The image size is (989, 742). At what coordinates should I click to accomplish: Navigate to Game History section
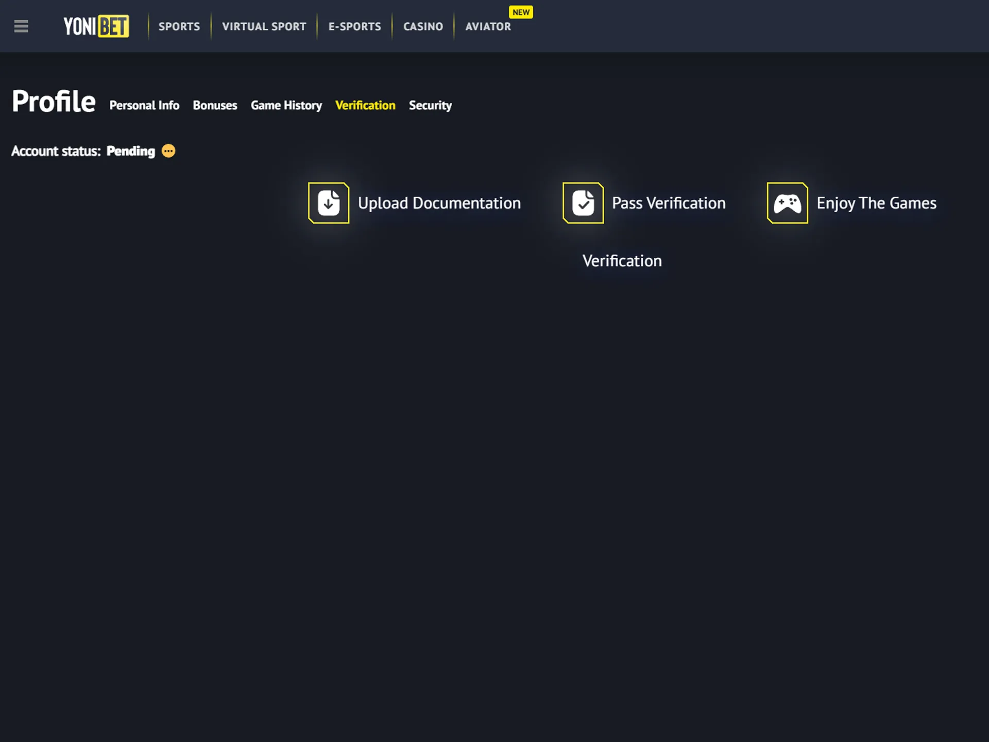(x=286, y=105)
